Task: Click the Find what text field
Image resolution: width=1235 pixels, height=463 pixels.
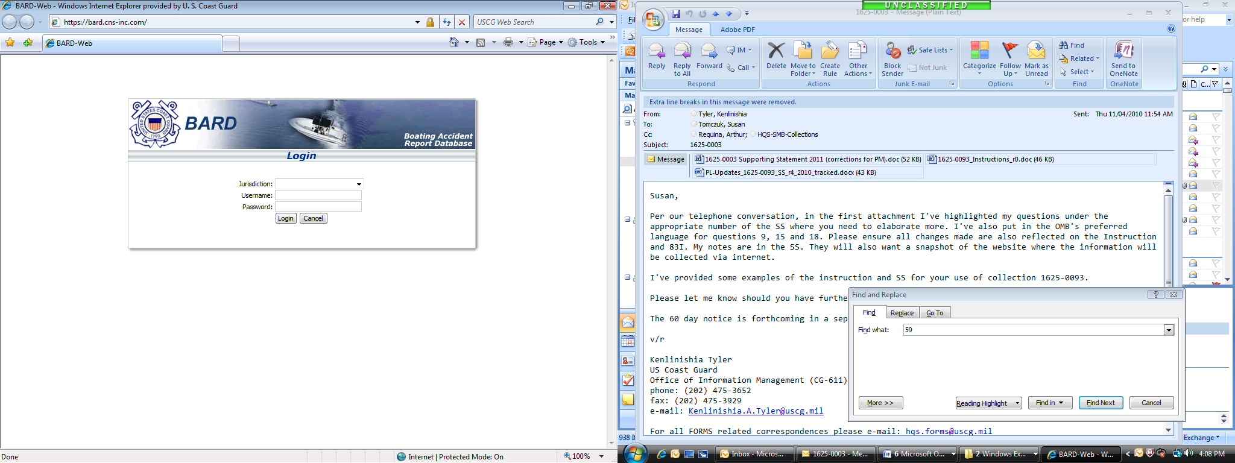Action: tap(1034, 330)
